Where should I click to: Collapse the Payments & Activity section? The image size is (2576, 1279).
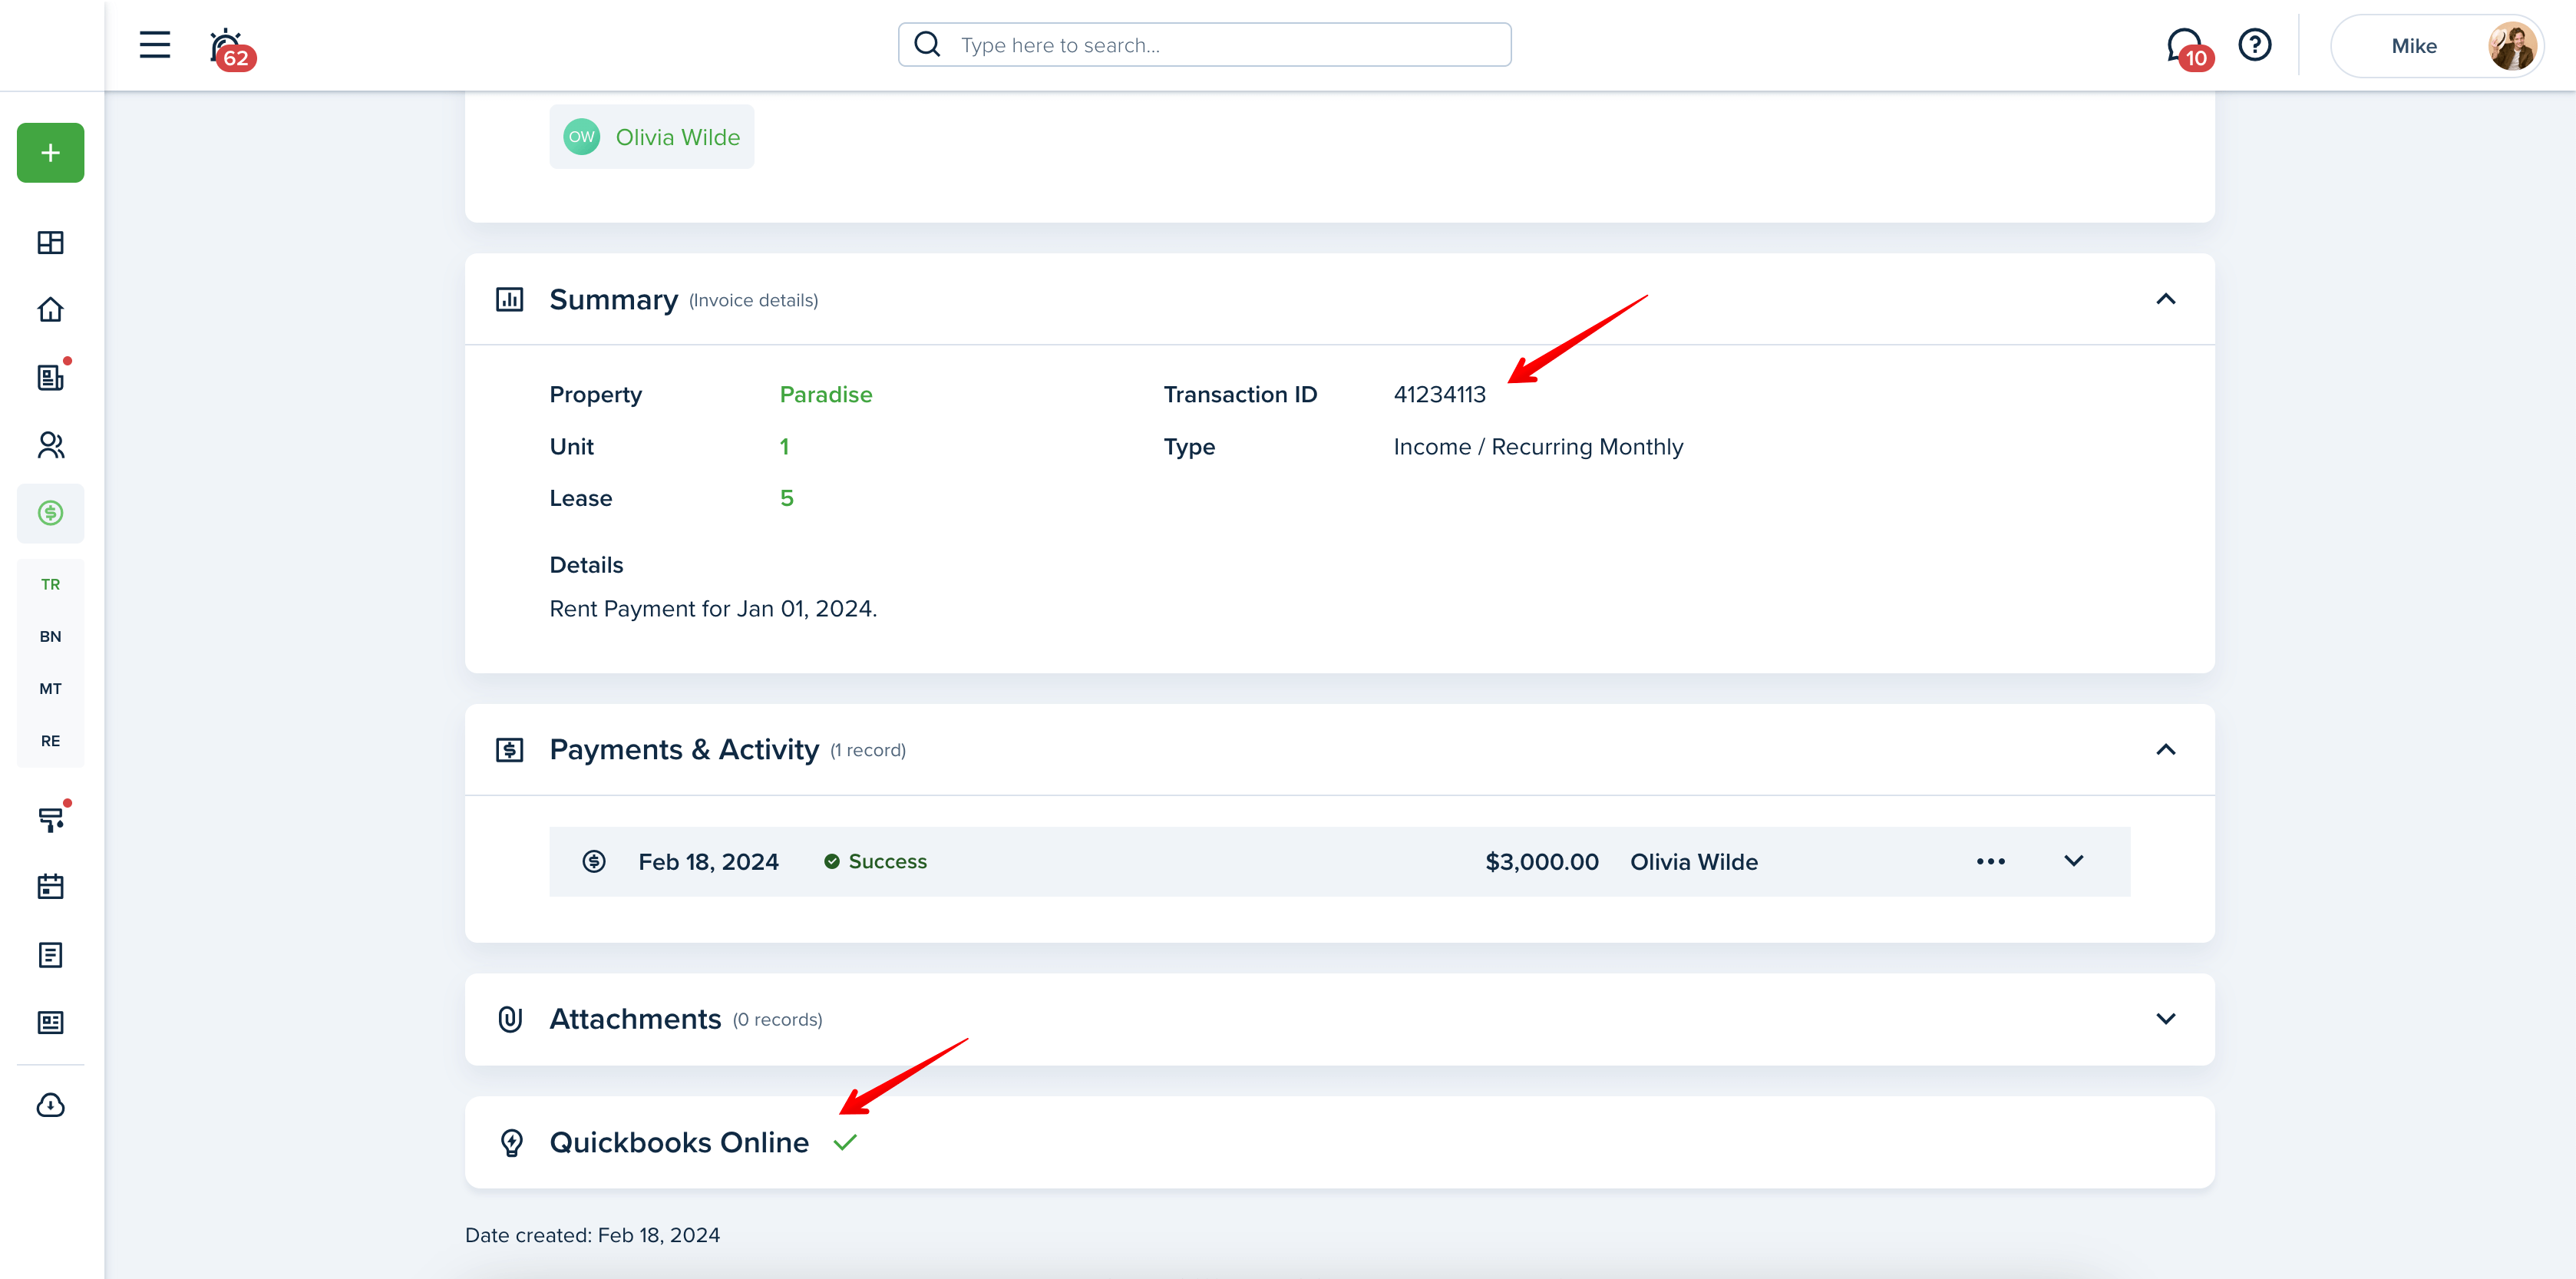(x=2166, y=749)
